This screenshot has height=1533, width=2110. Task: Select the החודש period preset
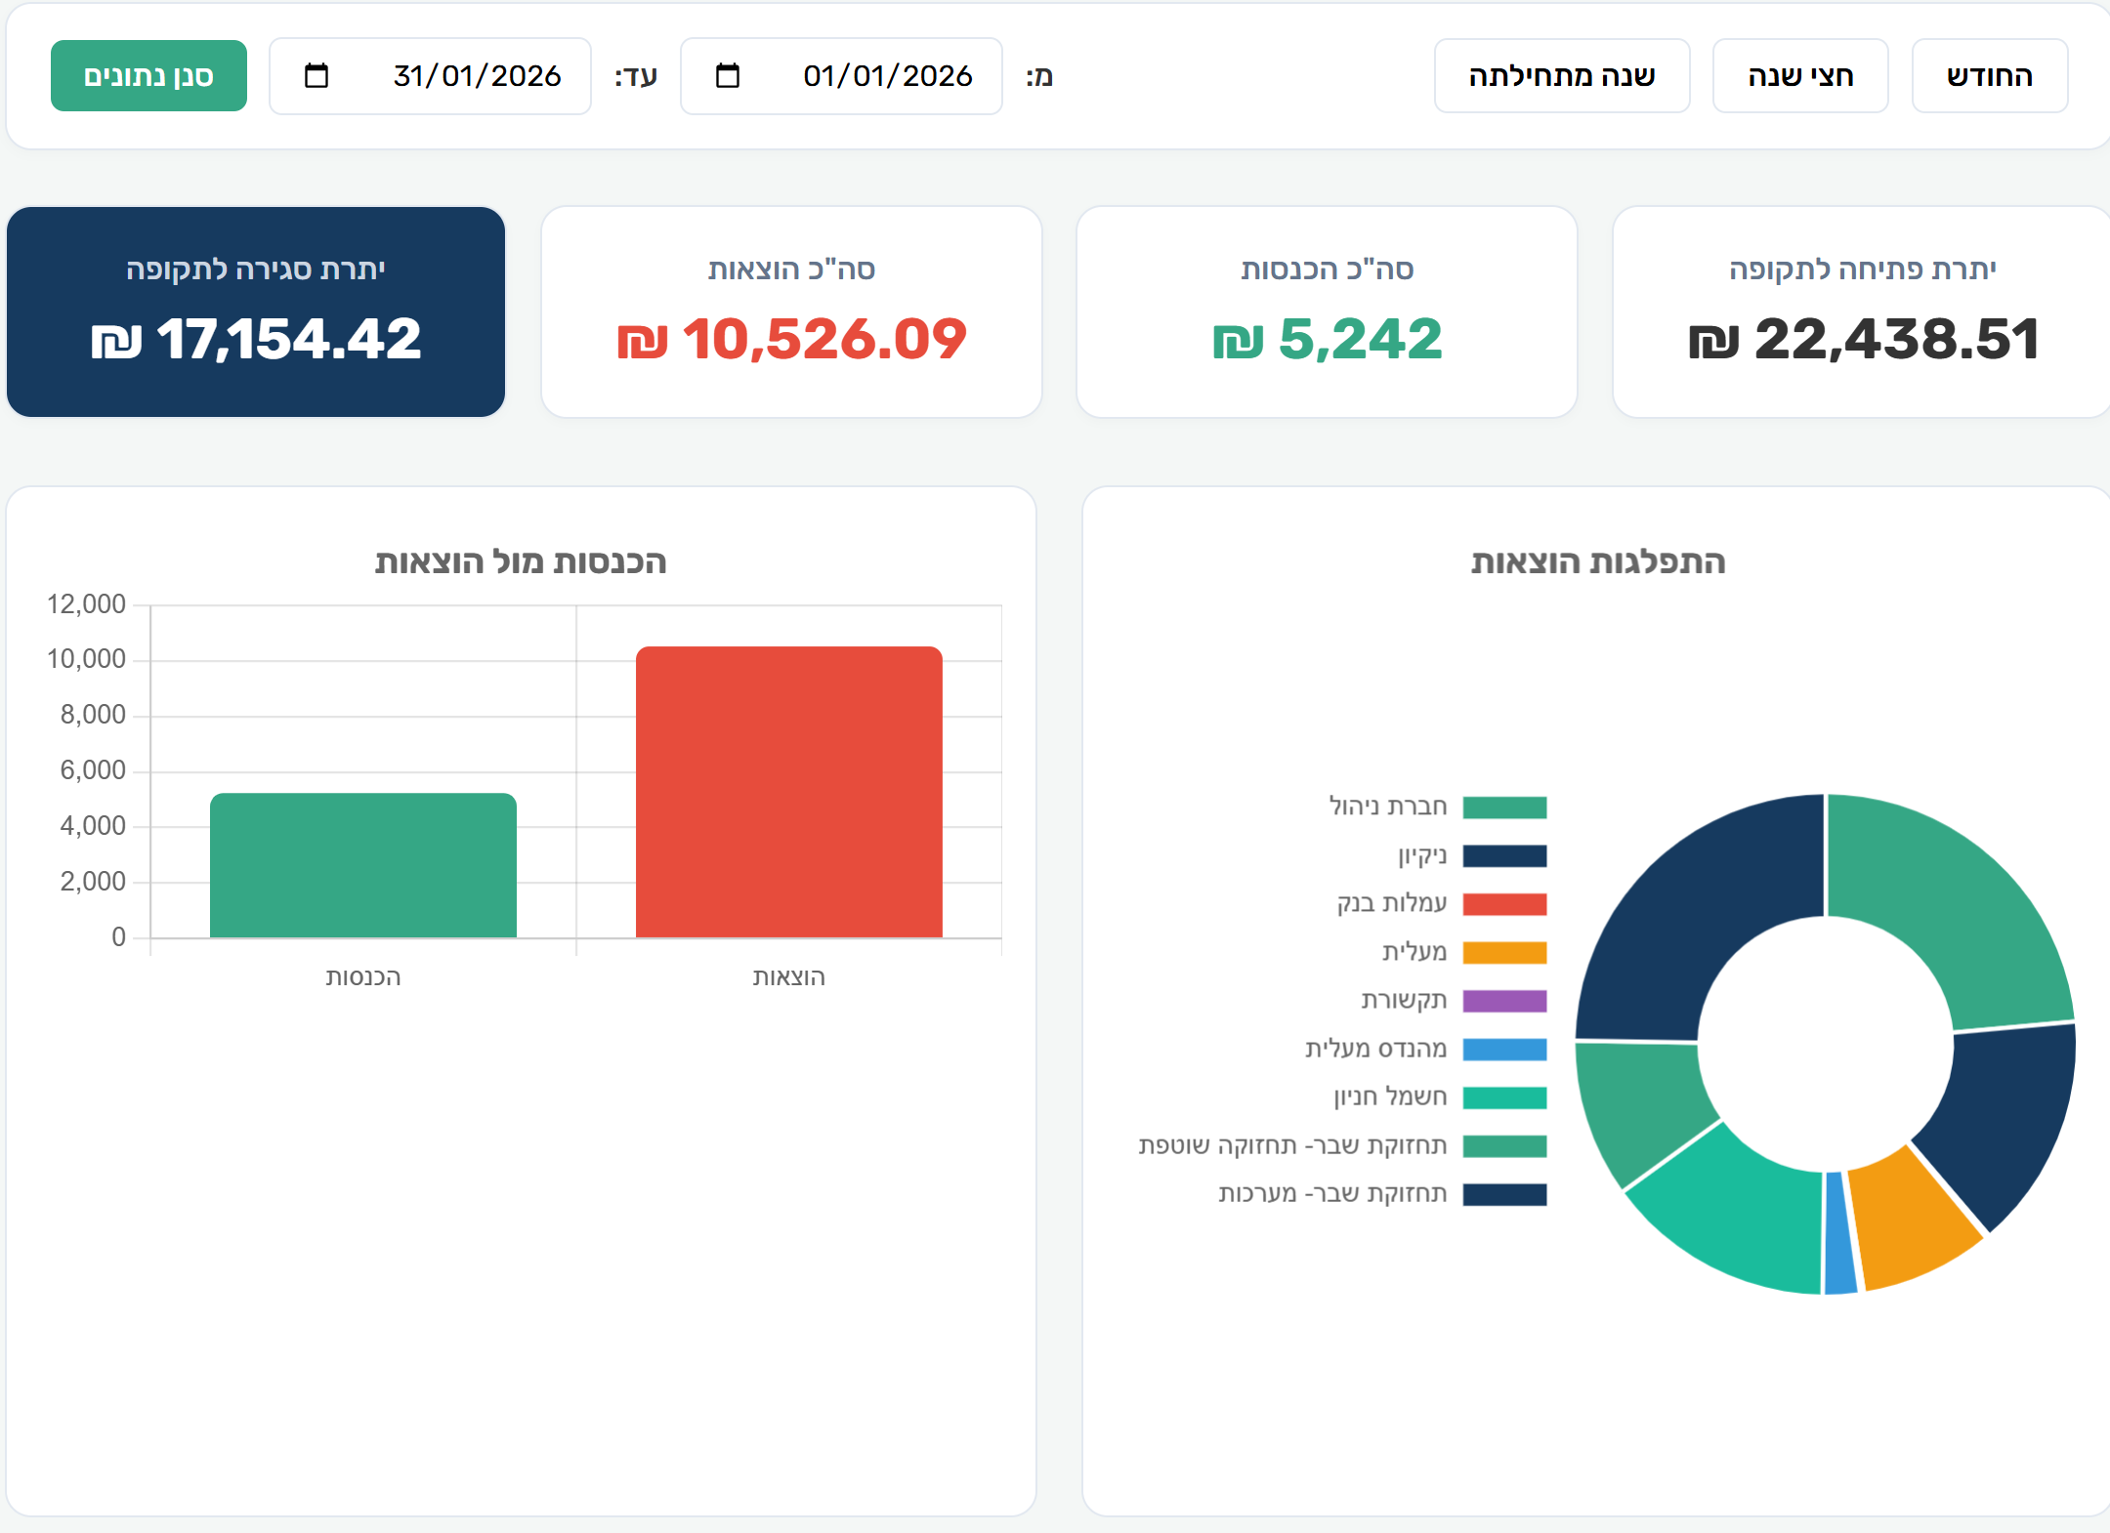[1989, 75]
